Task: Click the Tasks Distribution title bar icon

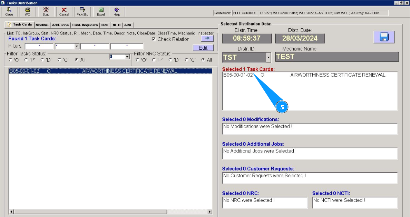Action: pyautogui.click(x=3, y=3)
